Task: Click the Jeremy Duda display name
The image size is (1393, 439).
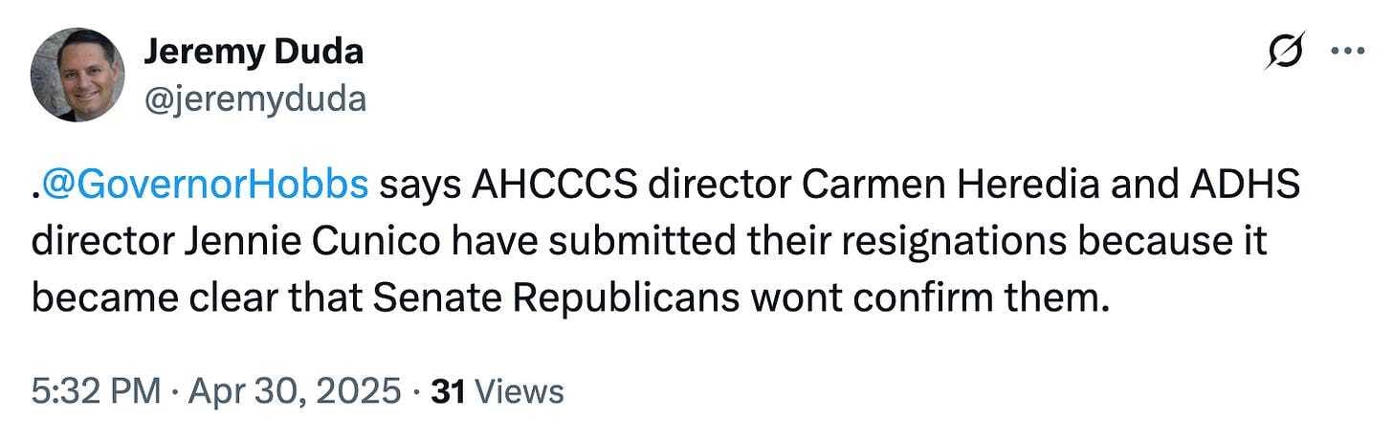Action: (254, 52)
